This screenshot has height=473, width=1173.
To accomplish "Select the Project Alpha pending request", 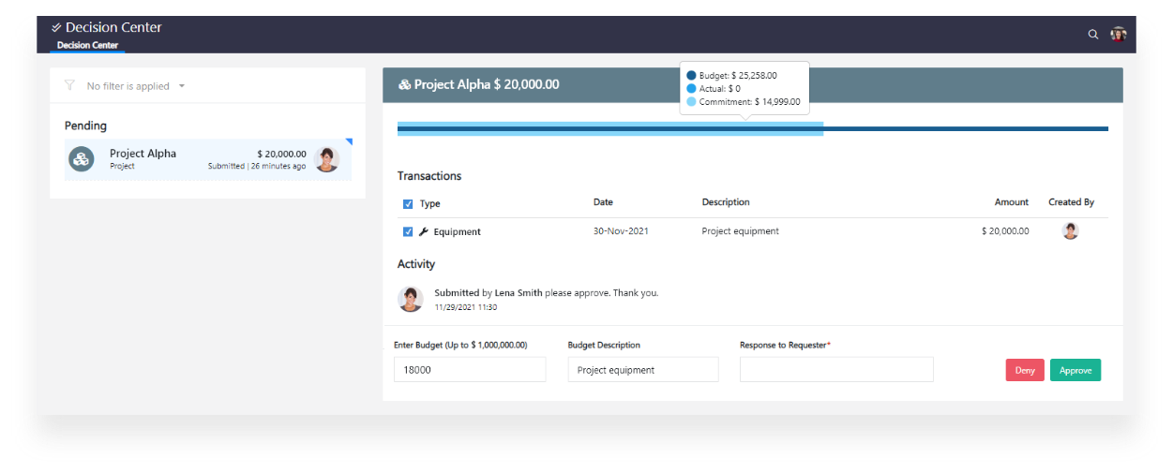I will pyautogui.click(x=207, y=159).
